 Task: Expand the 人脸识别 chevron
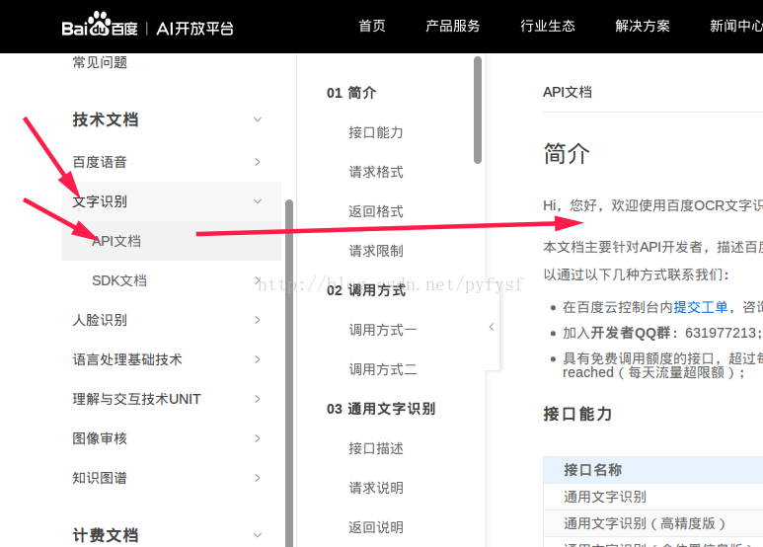tap(258, 320)
